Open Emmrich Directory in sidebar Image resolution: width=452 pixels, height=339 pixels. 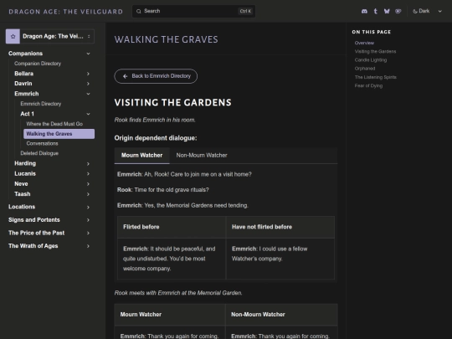41,104
